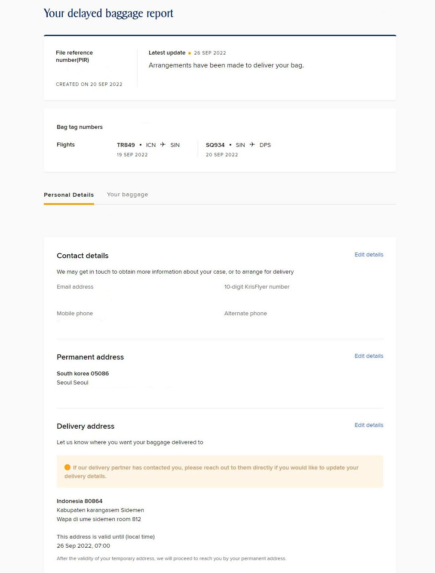Click the Bag tag numbers label
This screenshot has height=573, width=435.
(x=80, y=127)
